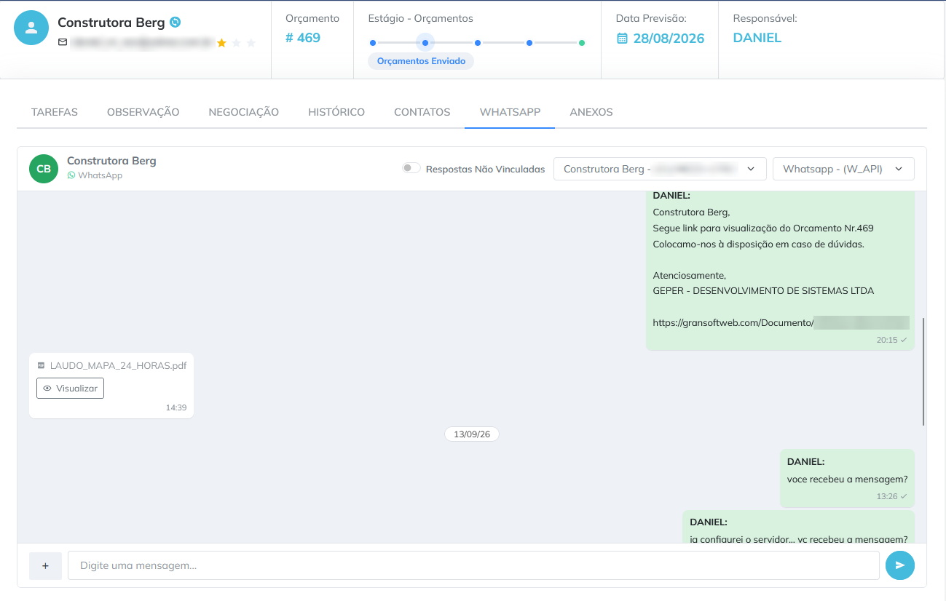Open the Whatsapp - (W_API) dropdown
This screenshot has width=946, height=601.
point(843,169)
